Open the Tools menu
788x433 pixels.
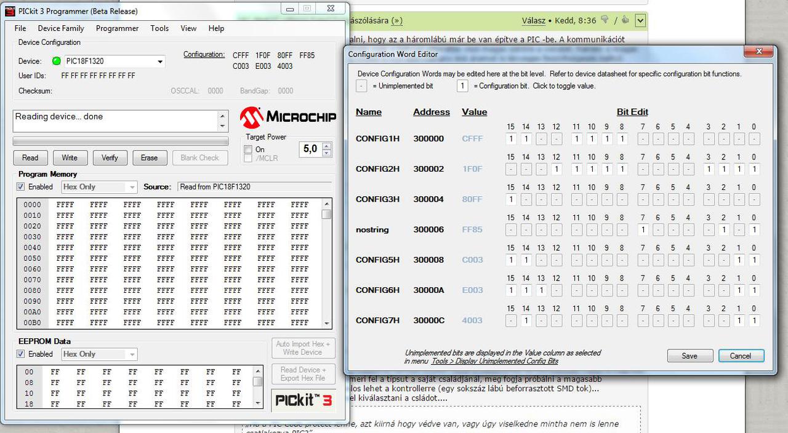click(x=159, y=28)
